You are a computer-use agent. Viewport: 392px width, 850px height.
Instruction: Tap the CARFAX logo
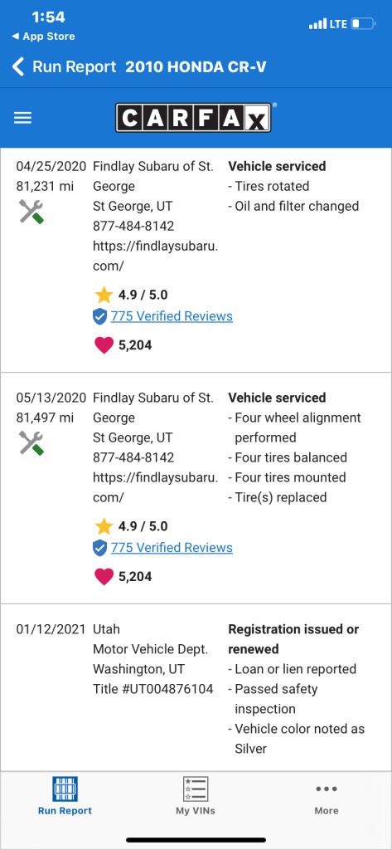click(193, 118)
